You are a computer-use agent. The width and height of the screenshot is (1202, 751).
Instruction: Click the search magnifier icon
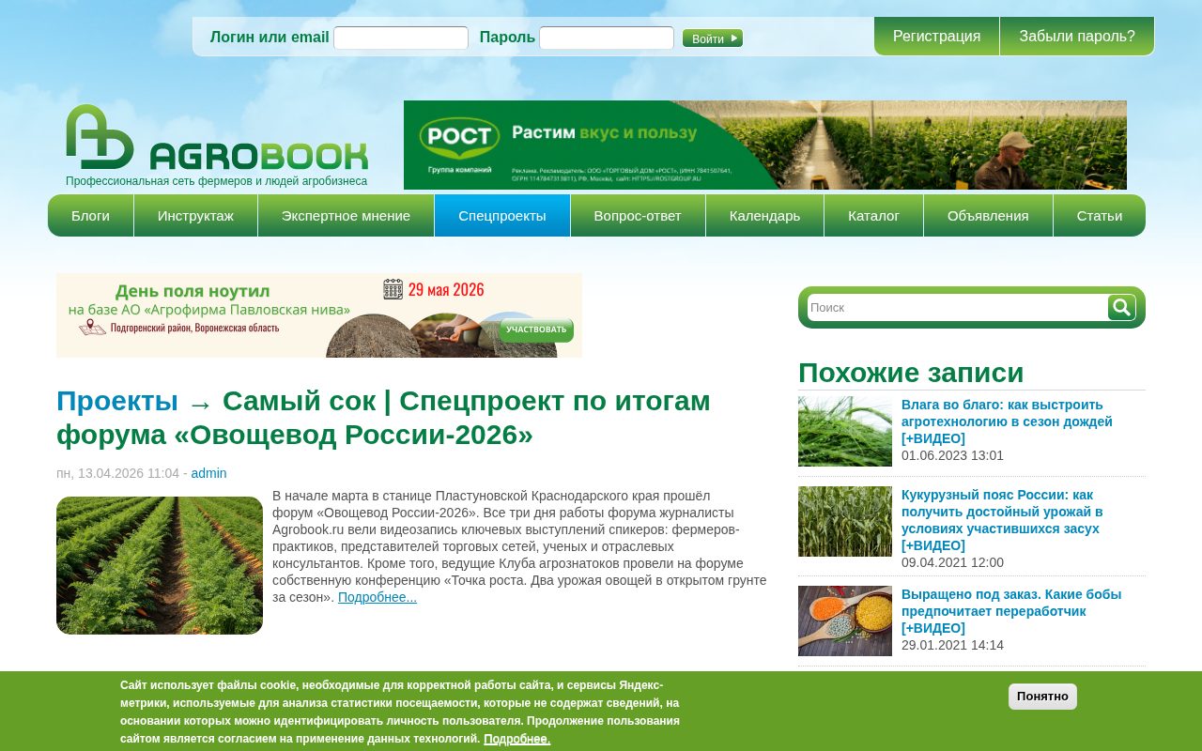[1120, 307]
